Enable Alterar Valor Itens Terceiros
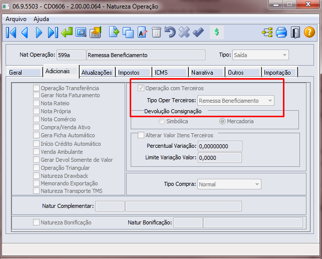Screen dimensions: 322x259 pyautogui.click(x=141, y=135)
